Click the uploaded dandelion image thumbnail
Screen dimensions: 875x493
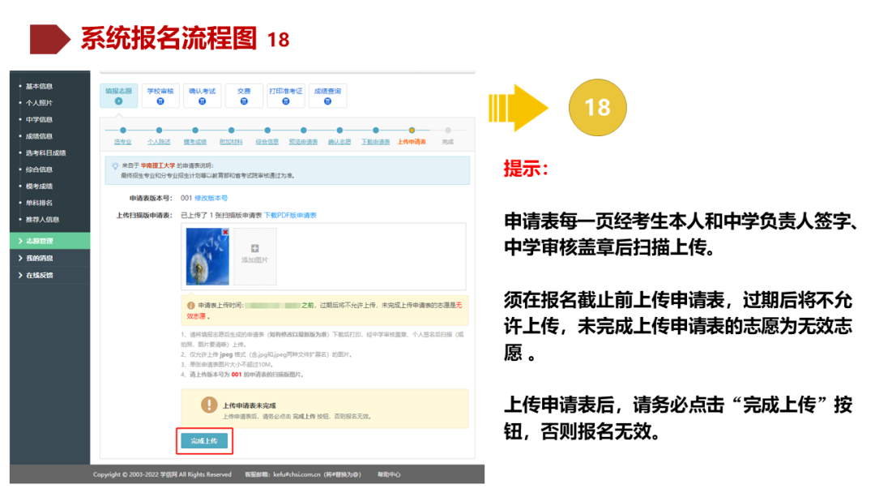pos(207,256)
